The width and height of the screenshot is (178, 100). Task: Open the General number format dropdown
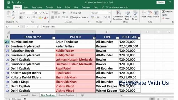click(x=109, y=13)
